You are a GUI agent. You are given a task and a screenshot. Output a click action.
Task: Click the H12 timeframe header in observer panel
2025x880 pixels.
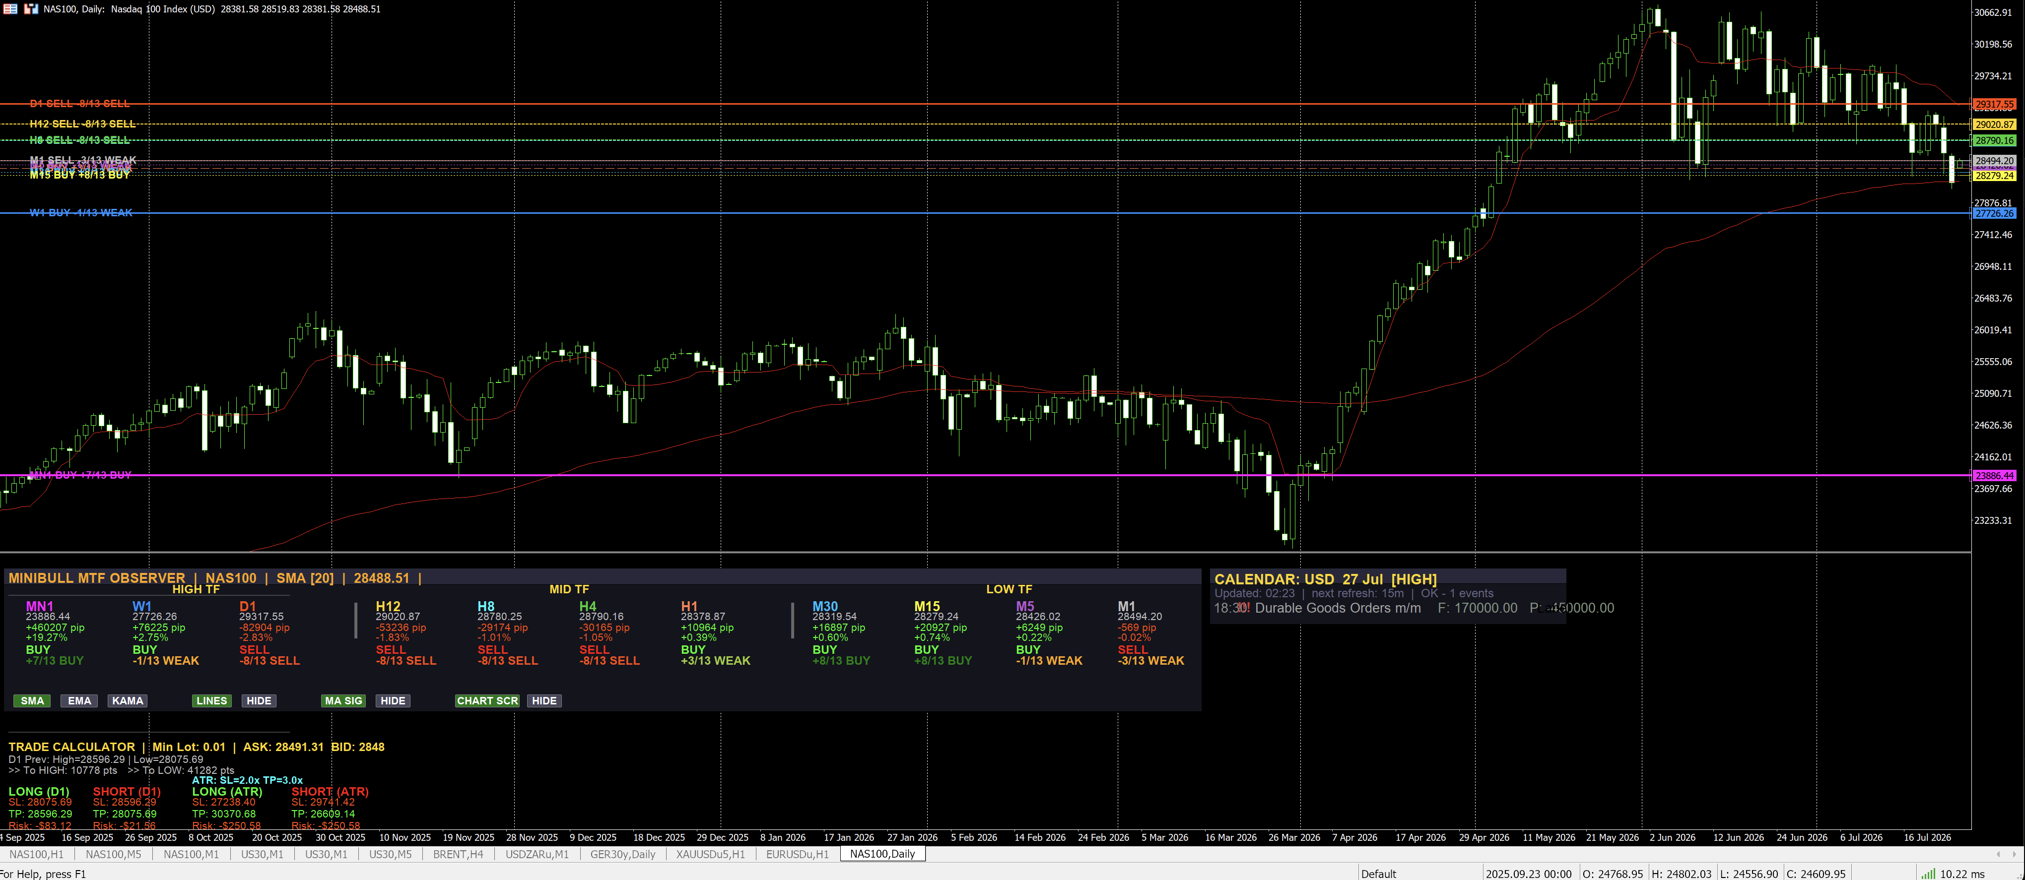[x=388, y=607]
